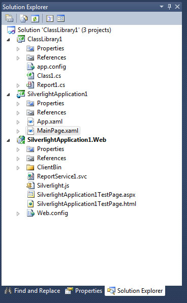Click the SilverlightApplication1.Web project icon

(21, 140)
